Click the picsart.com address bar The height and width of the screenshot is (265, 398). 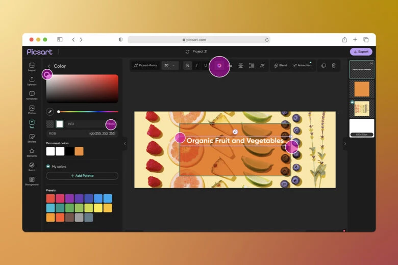pos(199,40)
